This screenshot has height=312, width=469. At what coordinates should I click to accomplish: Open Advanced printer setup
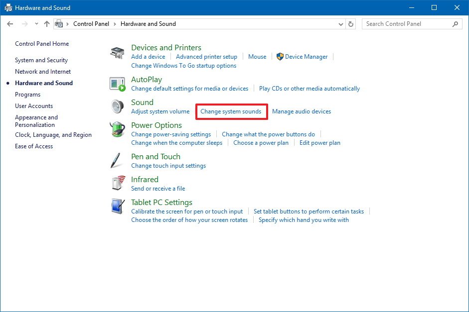tap(206, 56)
